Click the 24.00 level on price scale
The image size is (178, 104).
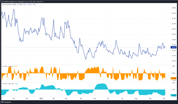tap(174, 8)
